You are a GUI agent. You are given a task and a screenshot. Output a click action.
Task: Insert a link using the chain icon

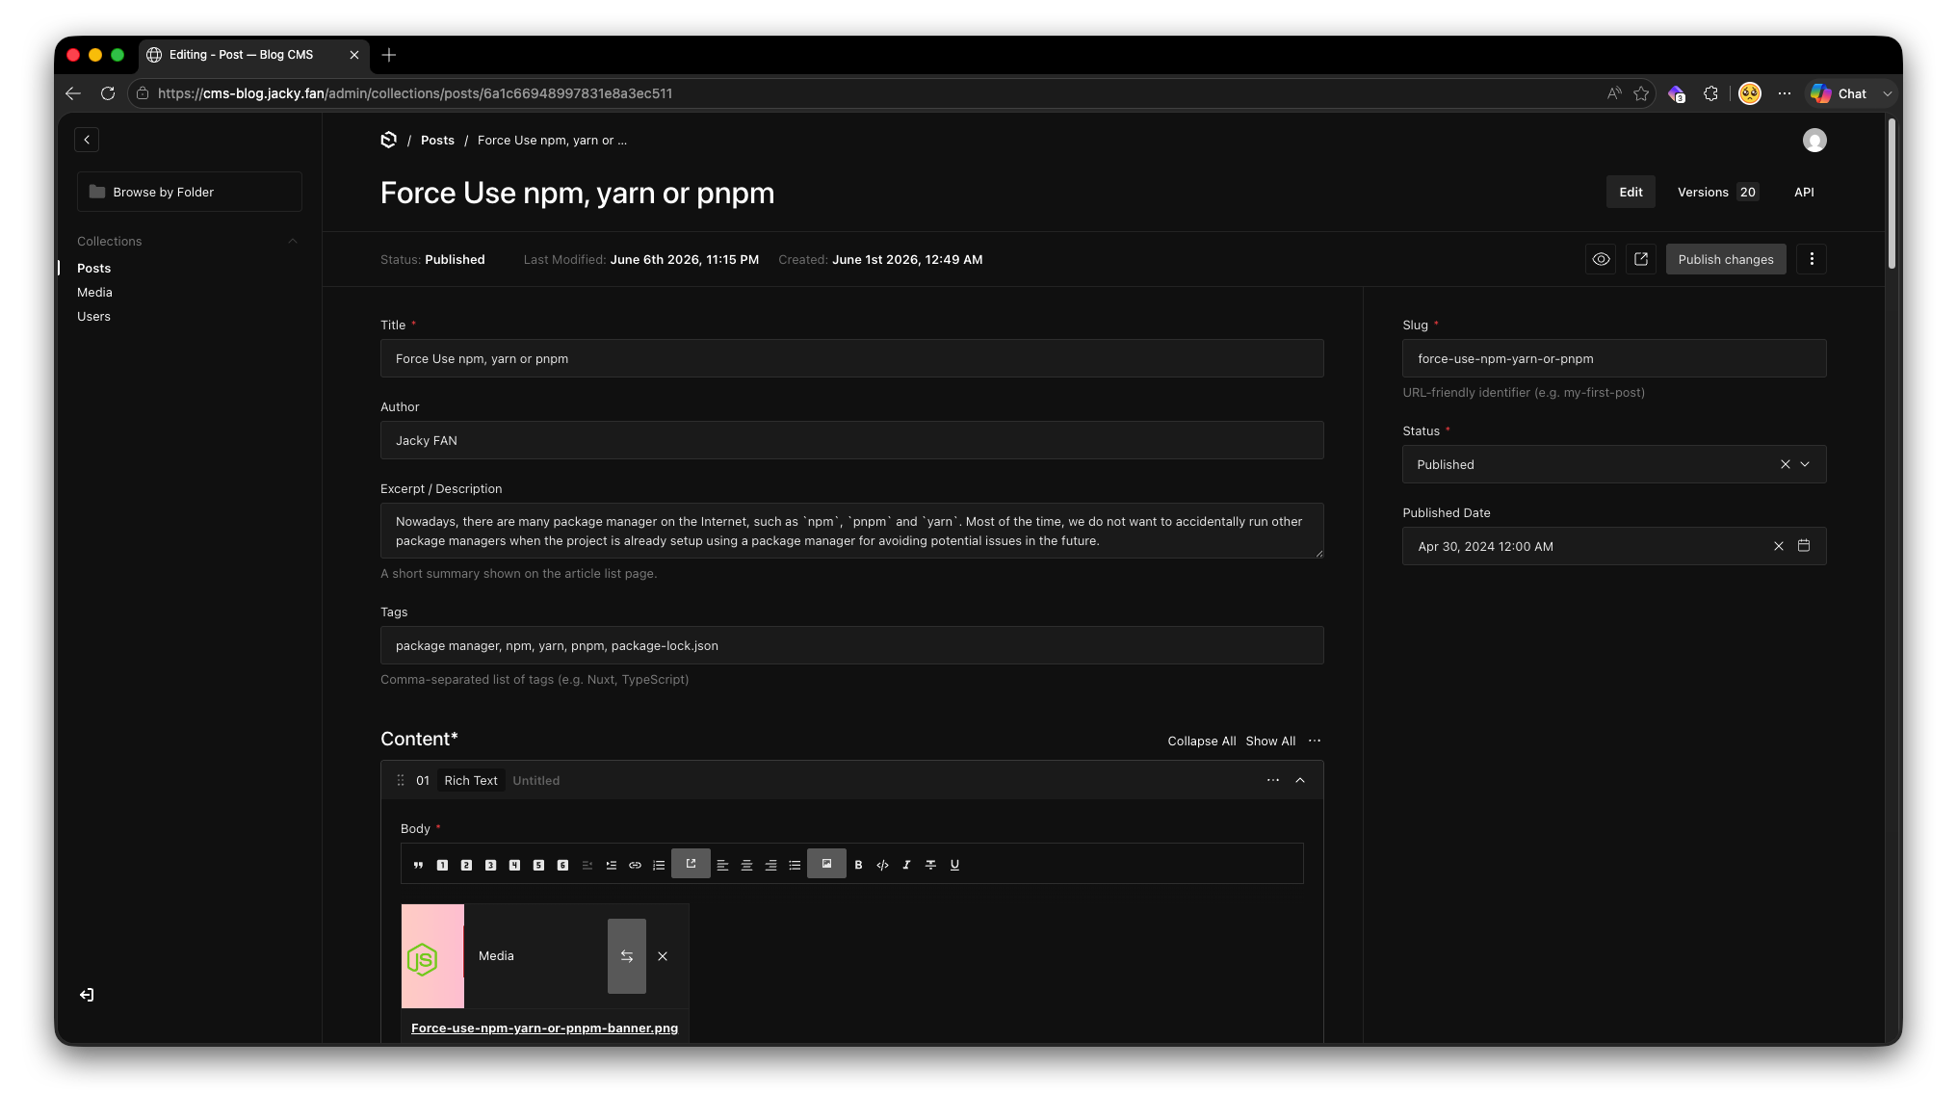[635, 865]
